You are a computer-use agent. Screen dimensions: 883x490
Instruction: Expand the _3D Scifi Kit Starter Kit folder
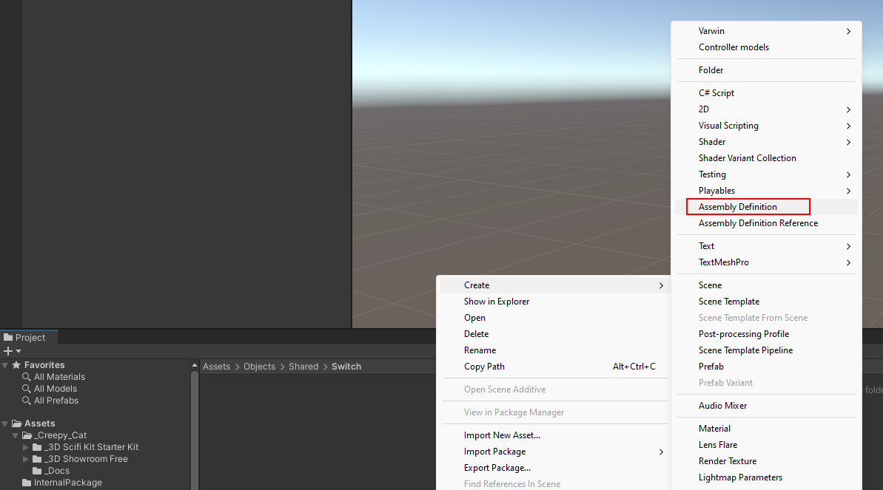pyautogui.click(x=27, y=447)
